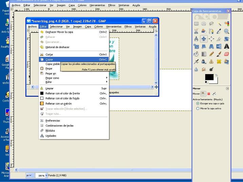
Task: Open 'Preferencias' from Editar menu
Action: tap(74, 121)
